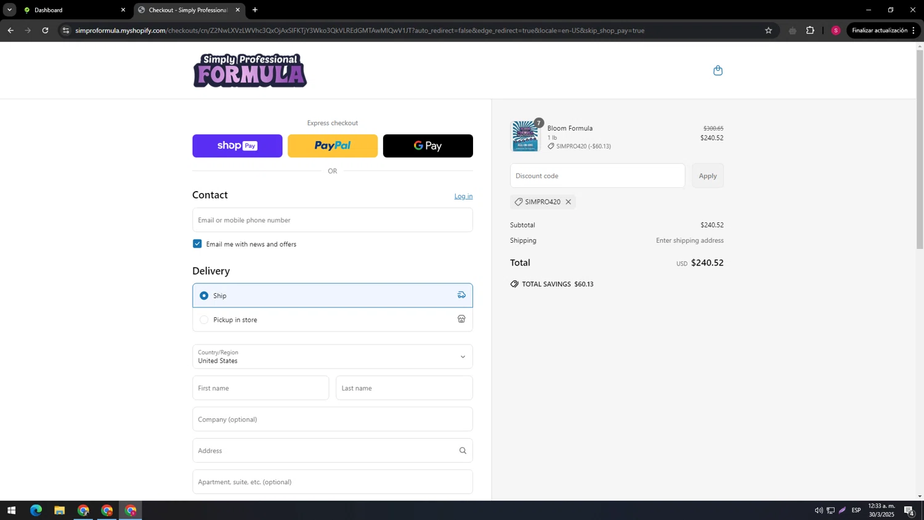Close the Checkout tab
The image size is (924, 520).
238,10
